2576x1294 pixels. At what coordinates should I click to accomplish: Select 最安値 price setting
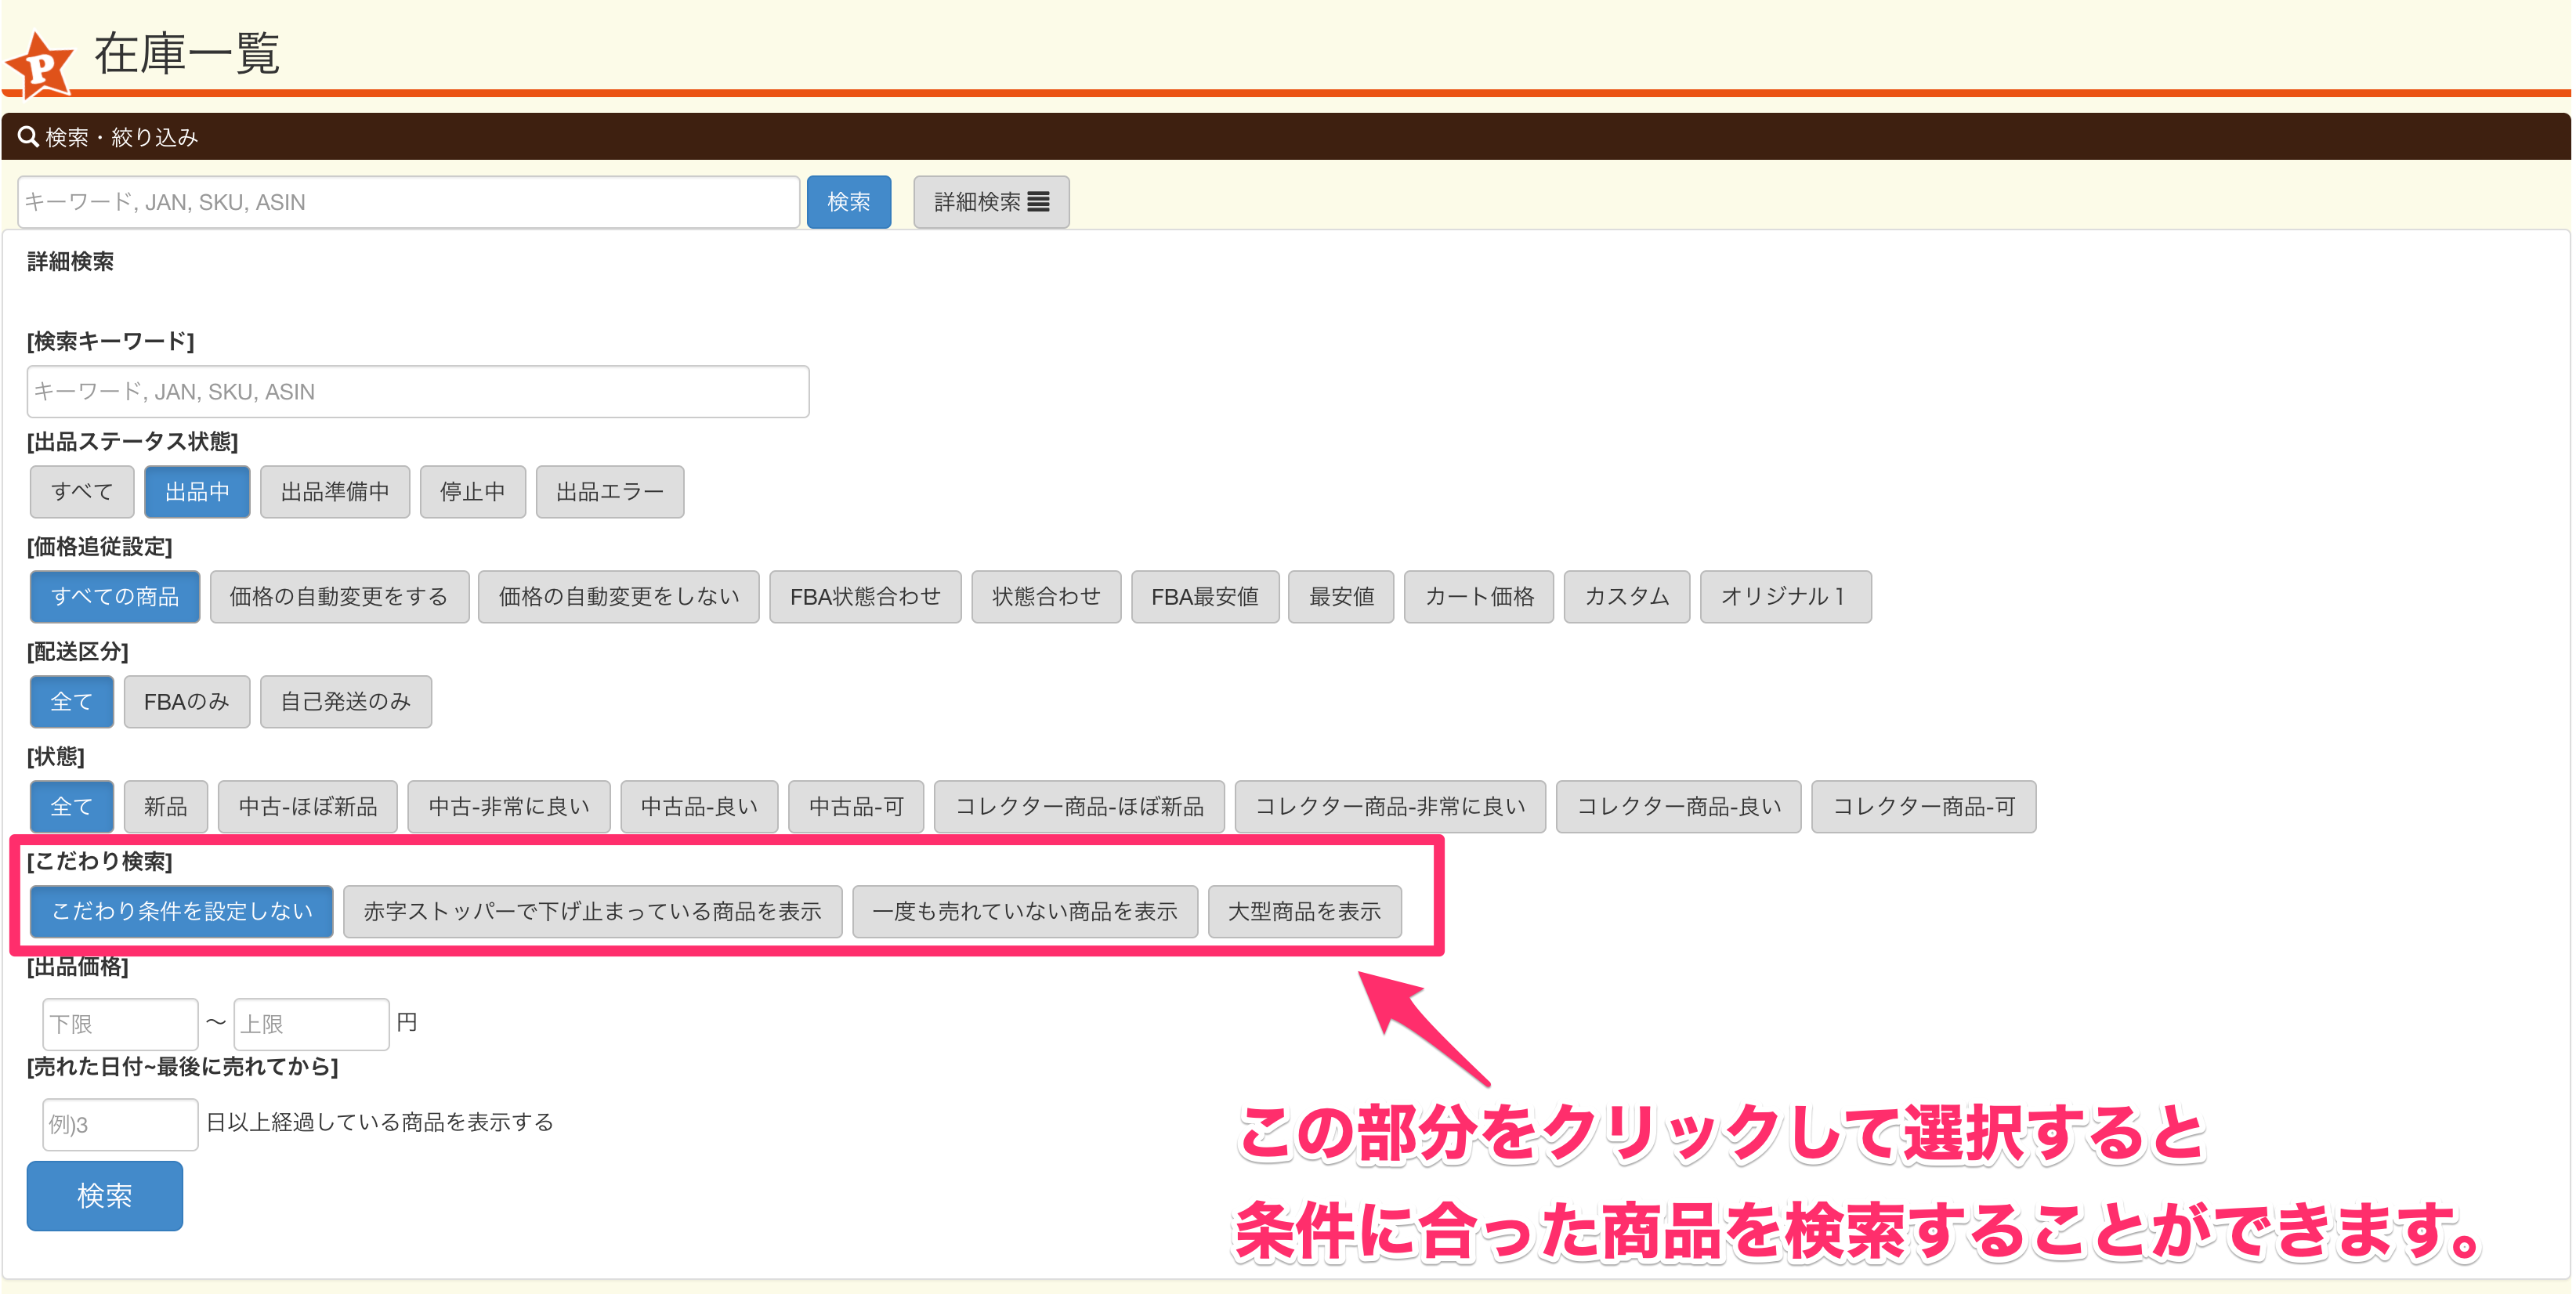coord(1341,596)
